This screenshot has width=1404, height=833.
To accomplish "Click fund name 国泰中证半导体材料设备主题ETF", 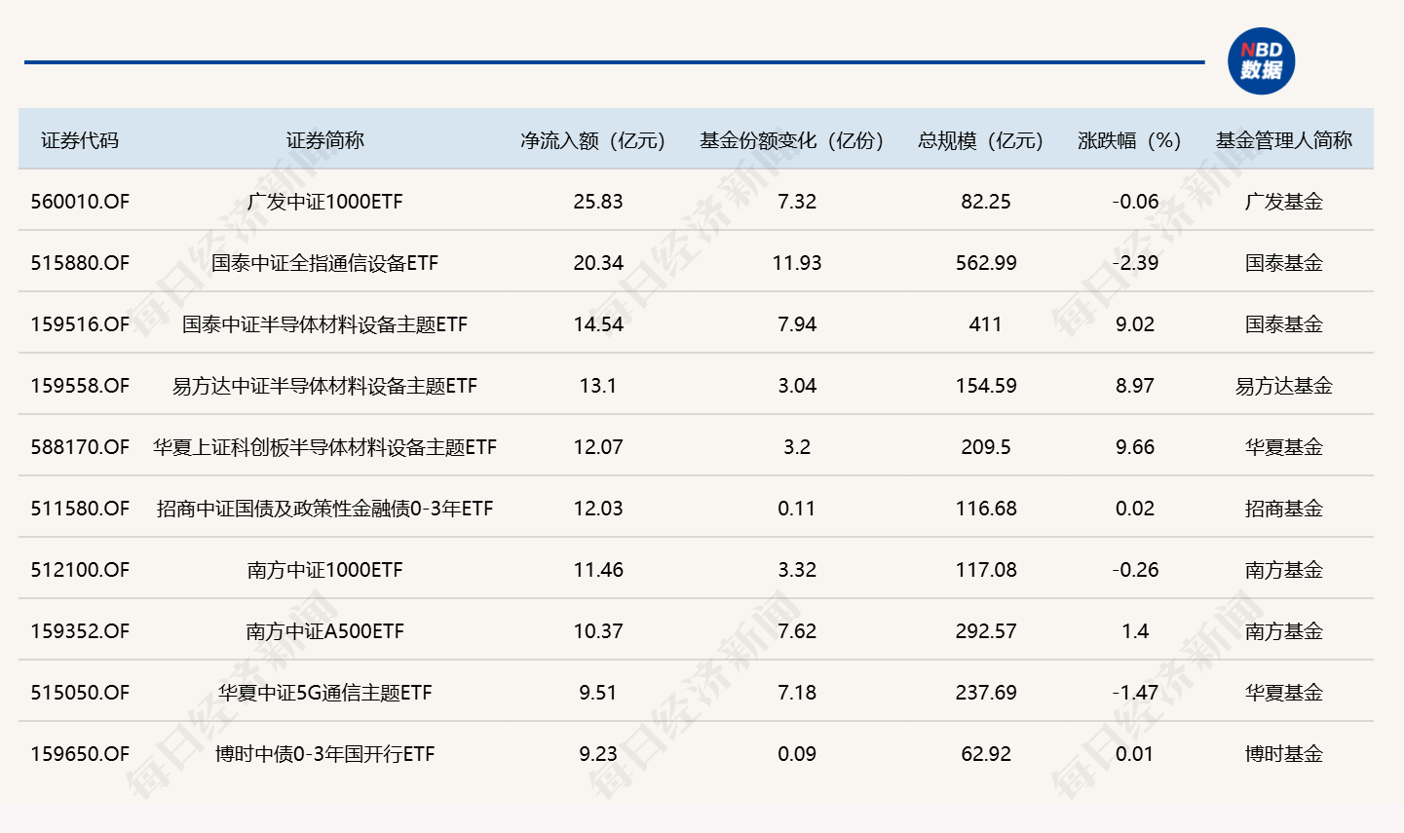I will (x=325, y=324).
